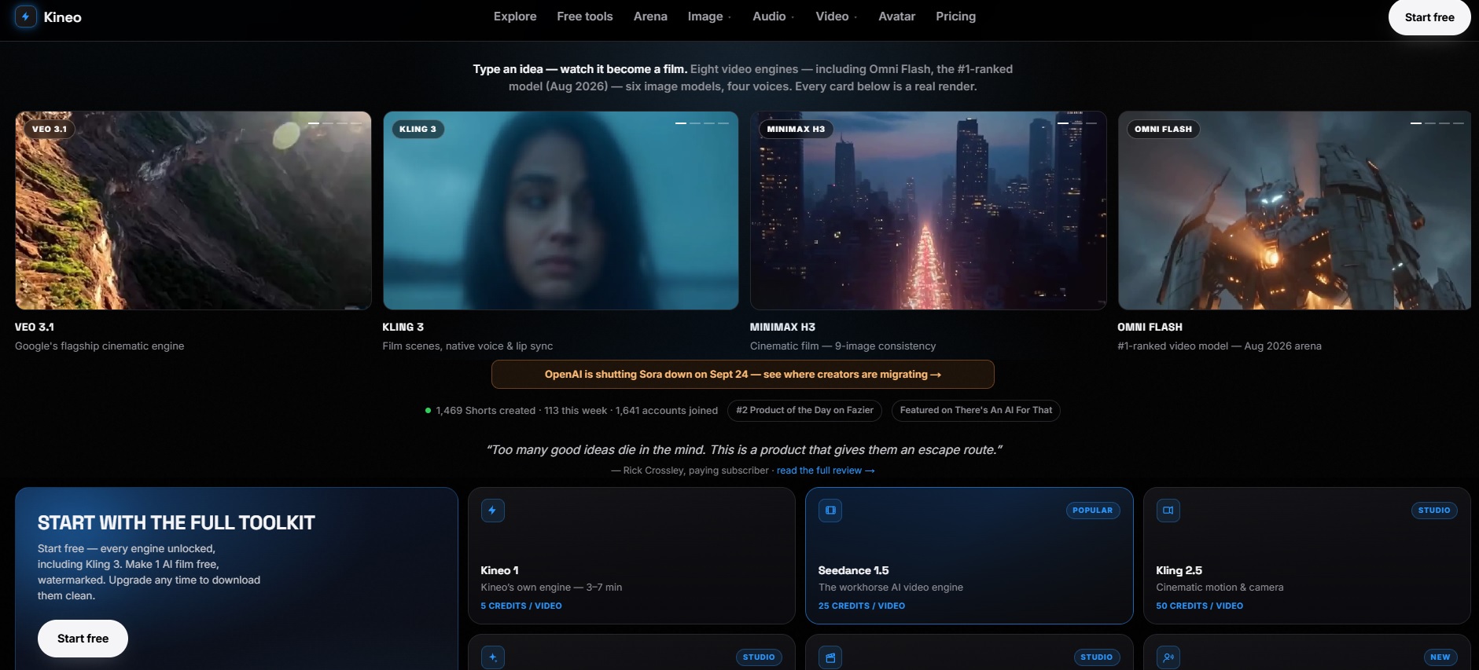Click clapperboard icon in bottom-middle Studio card
1479x670 pixels.
click(830, 657)
